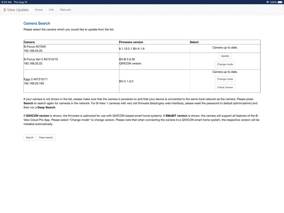Tap the 100% battery percentage
Viewport: 284px width, 213px height.
click(273, 2)
